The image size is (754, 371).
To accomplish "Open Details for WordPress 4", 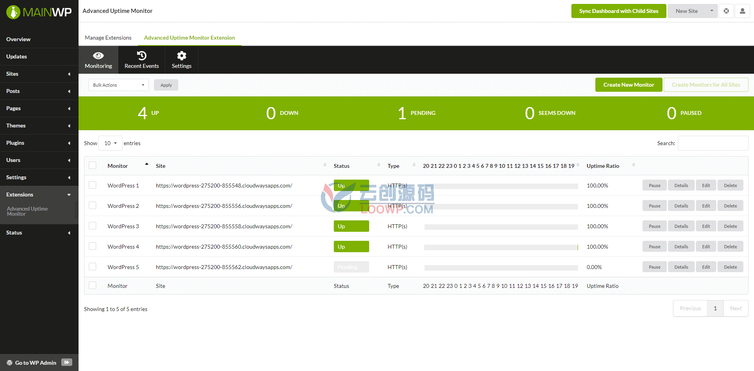I will tap(681, 247).
